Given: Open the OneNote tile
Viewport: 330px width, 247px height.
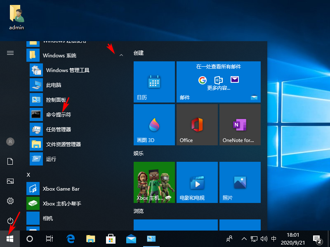Looking at the screenshot, I should [240, 124].
